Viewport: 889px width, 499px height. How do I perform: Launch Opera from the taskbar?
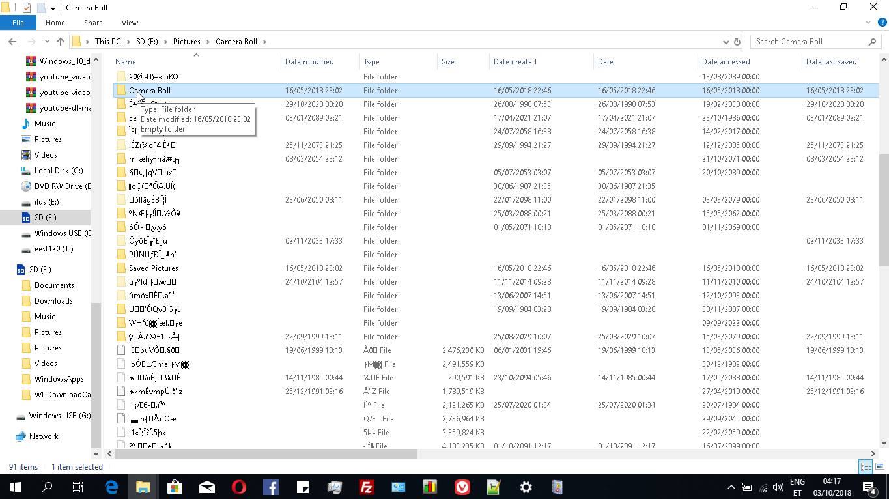[x=239, y=487]
